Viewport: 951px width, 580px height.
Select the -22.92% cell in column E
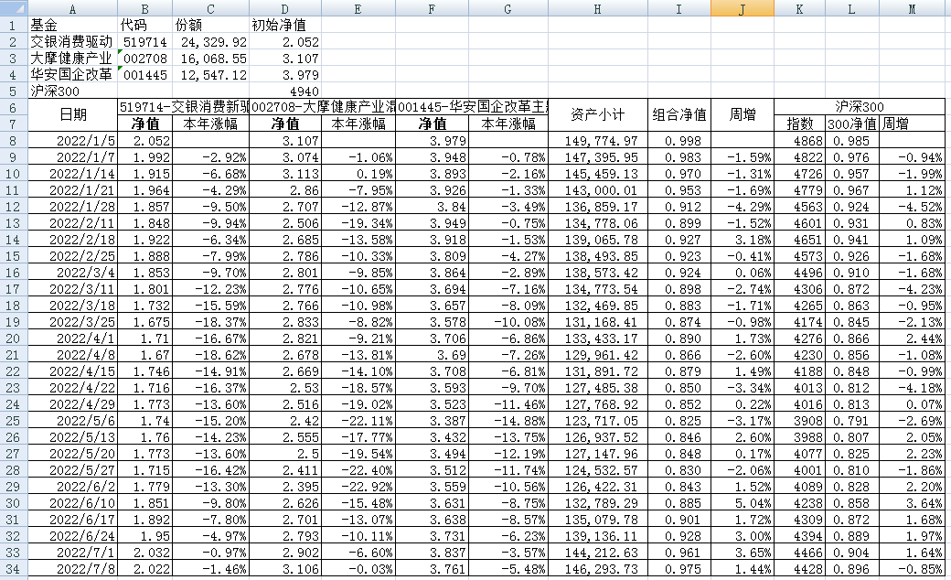358,487
